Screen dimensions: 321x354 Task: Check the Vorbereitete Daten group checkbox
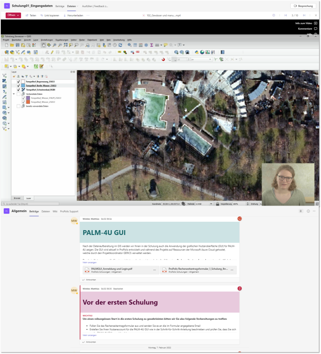coord(18,94)
